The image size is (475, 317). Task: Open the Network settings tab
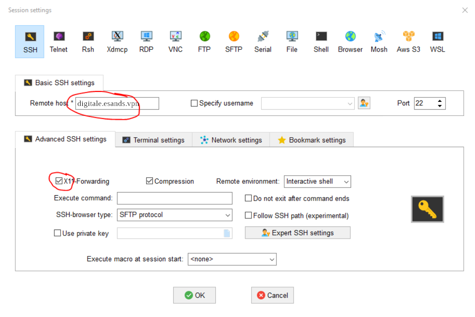231,140
